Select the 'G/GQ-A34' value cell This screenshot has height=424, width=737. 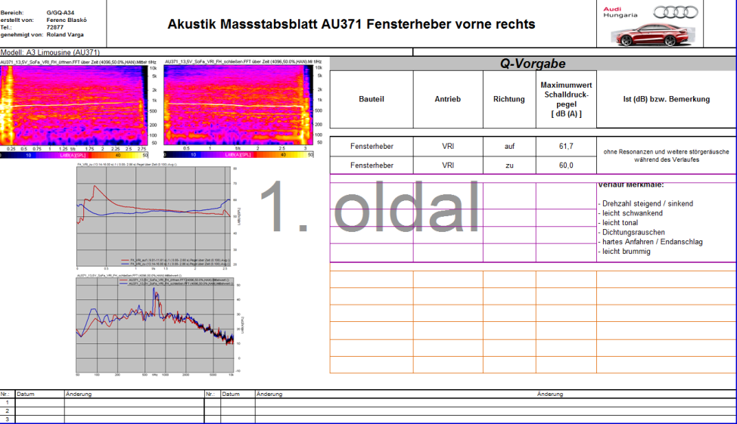coord(61,13)
